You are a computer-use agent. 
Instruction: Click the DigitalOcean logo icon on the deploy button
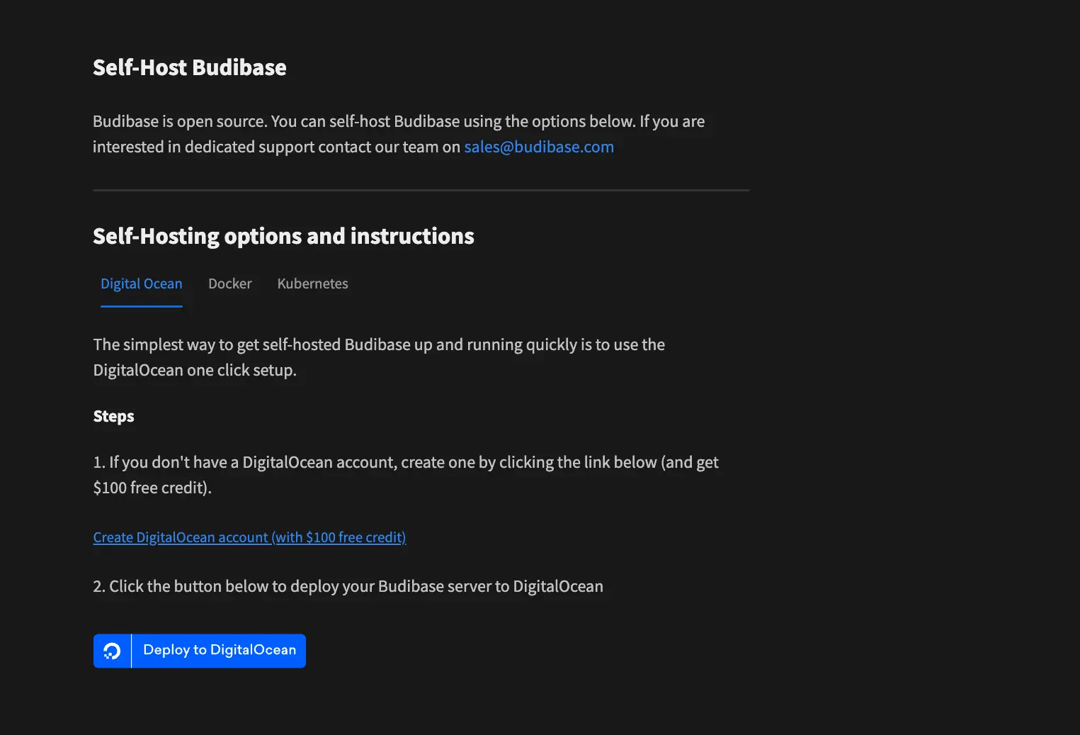point(112,651)
